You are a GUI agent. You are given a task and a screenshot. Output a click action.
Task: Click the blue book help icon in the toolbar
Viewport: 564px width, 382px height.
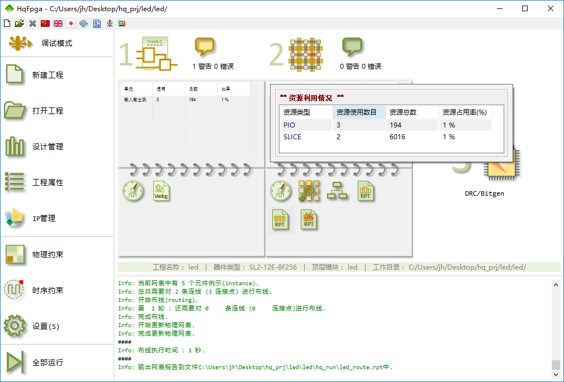coord(84,23)
